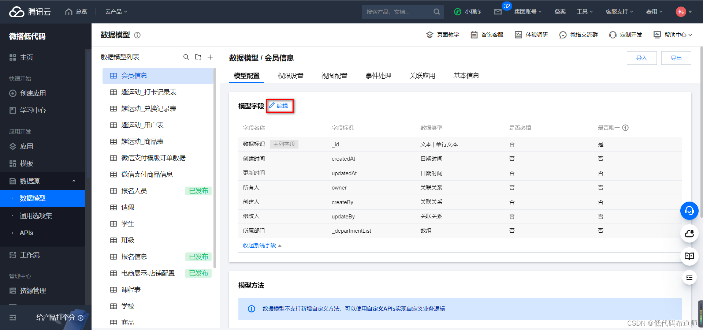Click the 导入 import button
703x330 pixels.
[641, 58]
